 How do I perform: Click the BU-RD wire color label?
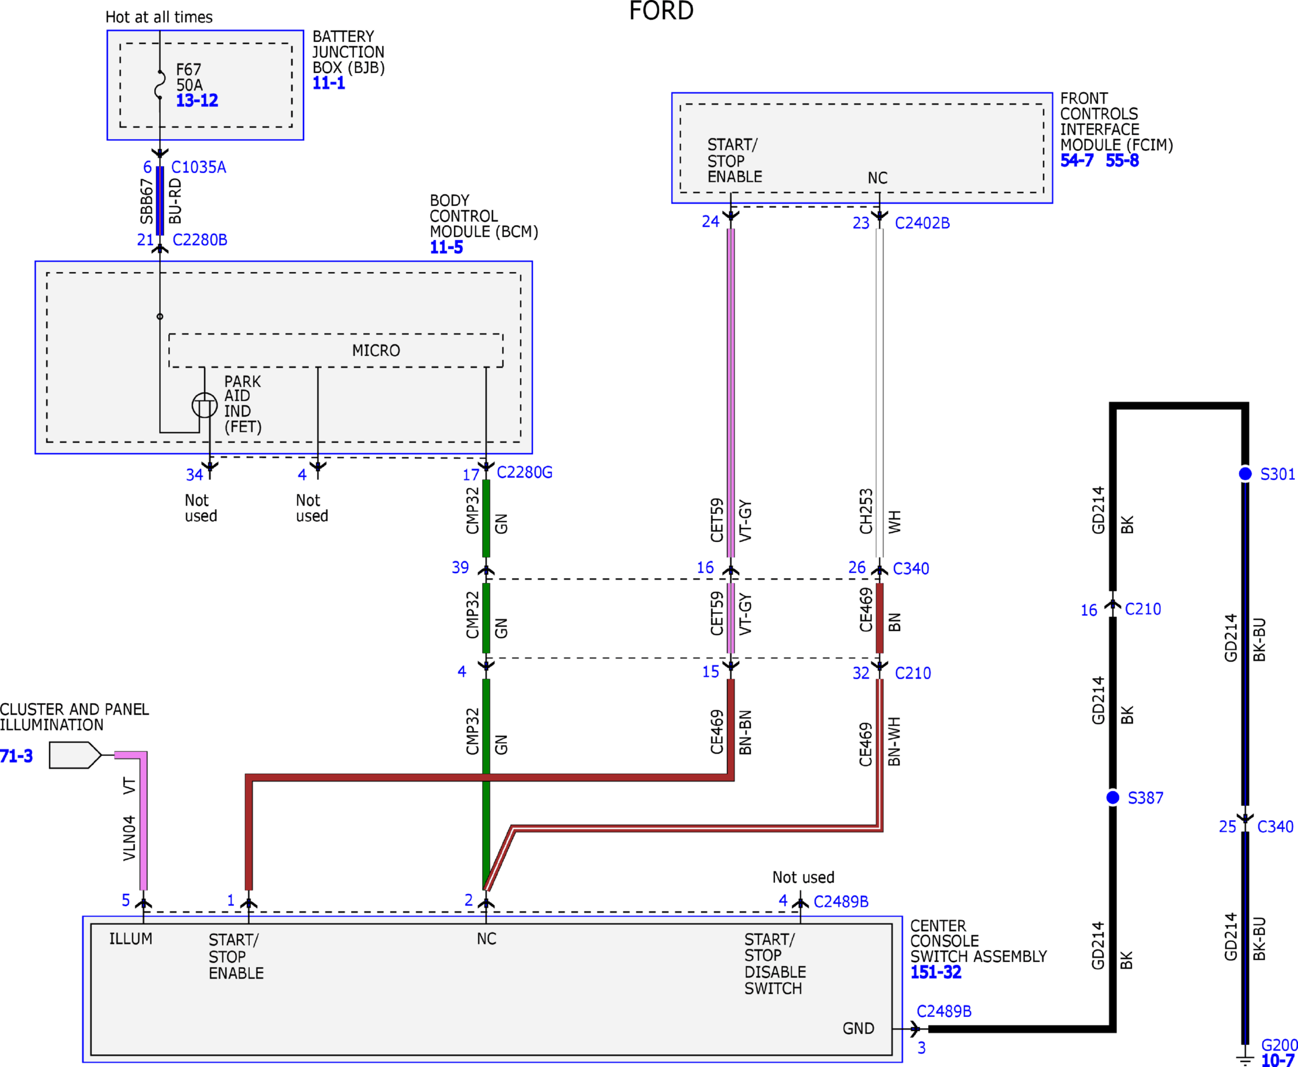point(175,201)
